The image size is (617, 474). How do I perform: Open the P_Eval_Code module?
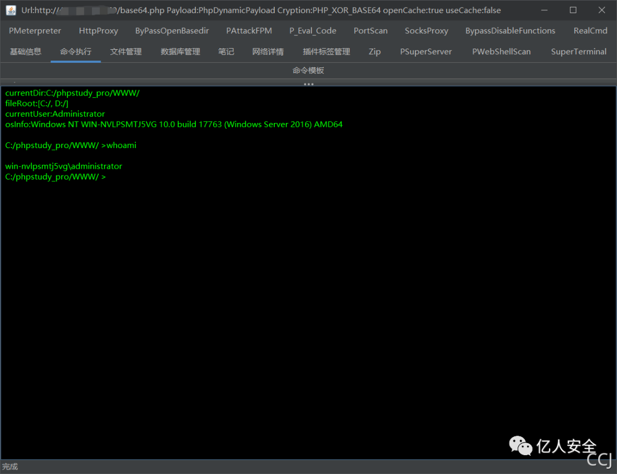(x=312, y=30)
